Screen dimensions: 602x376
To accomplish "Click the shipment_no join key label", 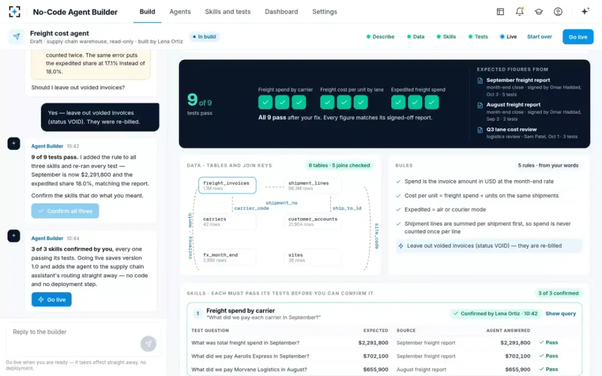I will click(x=281, y=203).
